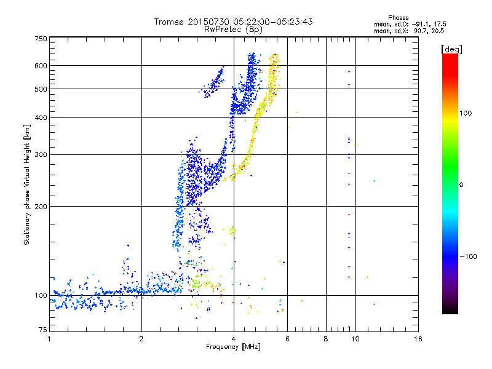Click the y-axis tick label "750"
Screen dimensions: 492x369
point(41,39)
